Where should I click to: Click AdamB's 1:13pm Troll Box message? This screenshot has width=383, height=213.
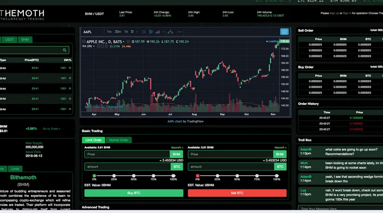[x=340, y=151]
